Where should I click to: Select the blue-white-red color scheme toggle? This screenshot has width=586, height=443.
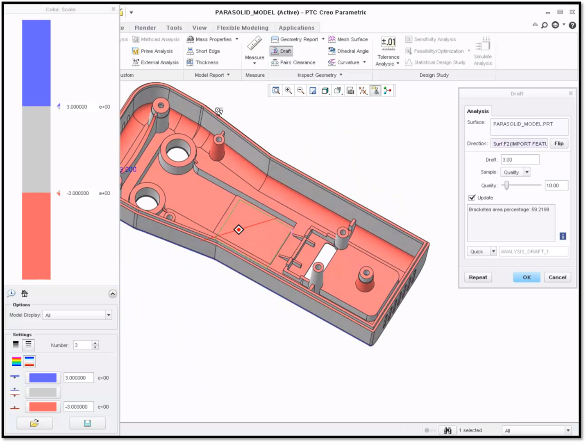29,361
